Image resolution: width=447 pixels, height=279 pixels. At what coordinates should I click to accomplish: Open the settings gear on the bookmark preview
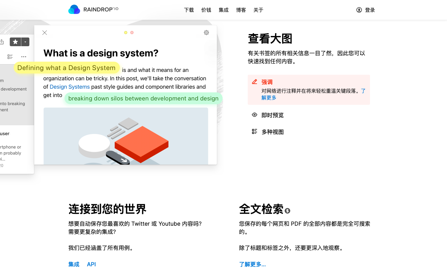coord(206,32)
